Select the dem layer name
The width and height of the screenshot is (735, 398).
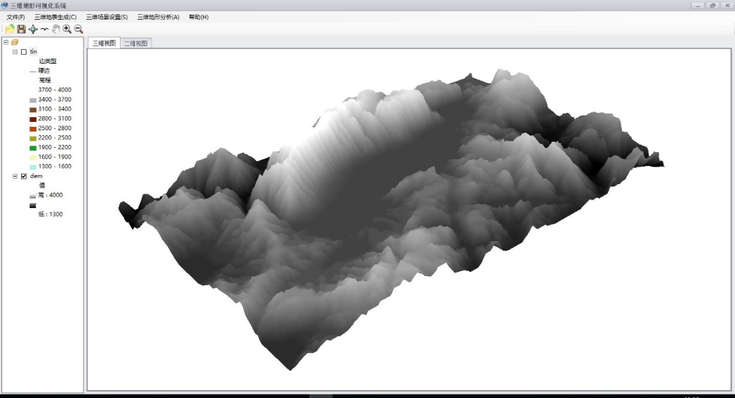tap(36, 176)
